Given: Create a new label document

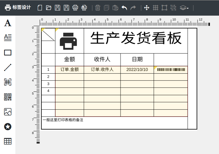Looking at the screenshot, I should click(39, 8).
